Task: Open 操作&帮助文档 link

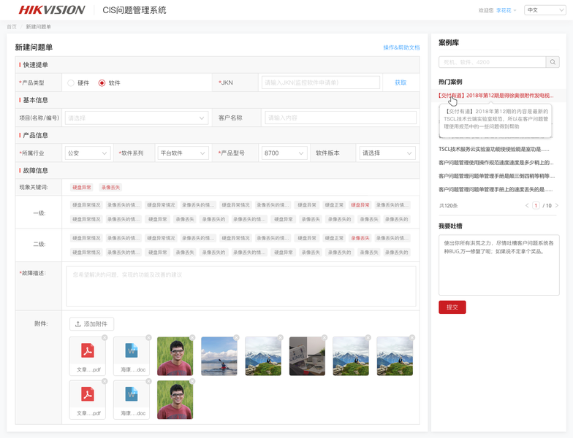Action: coord(401,47)
